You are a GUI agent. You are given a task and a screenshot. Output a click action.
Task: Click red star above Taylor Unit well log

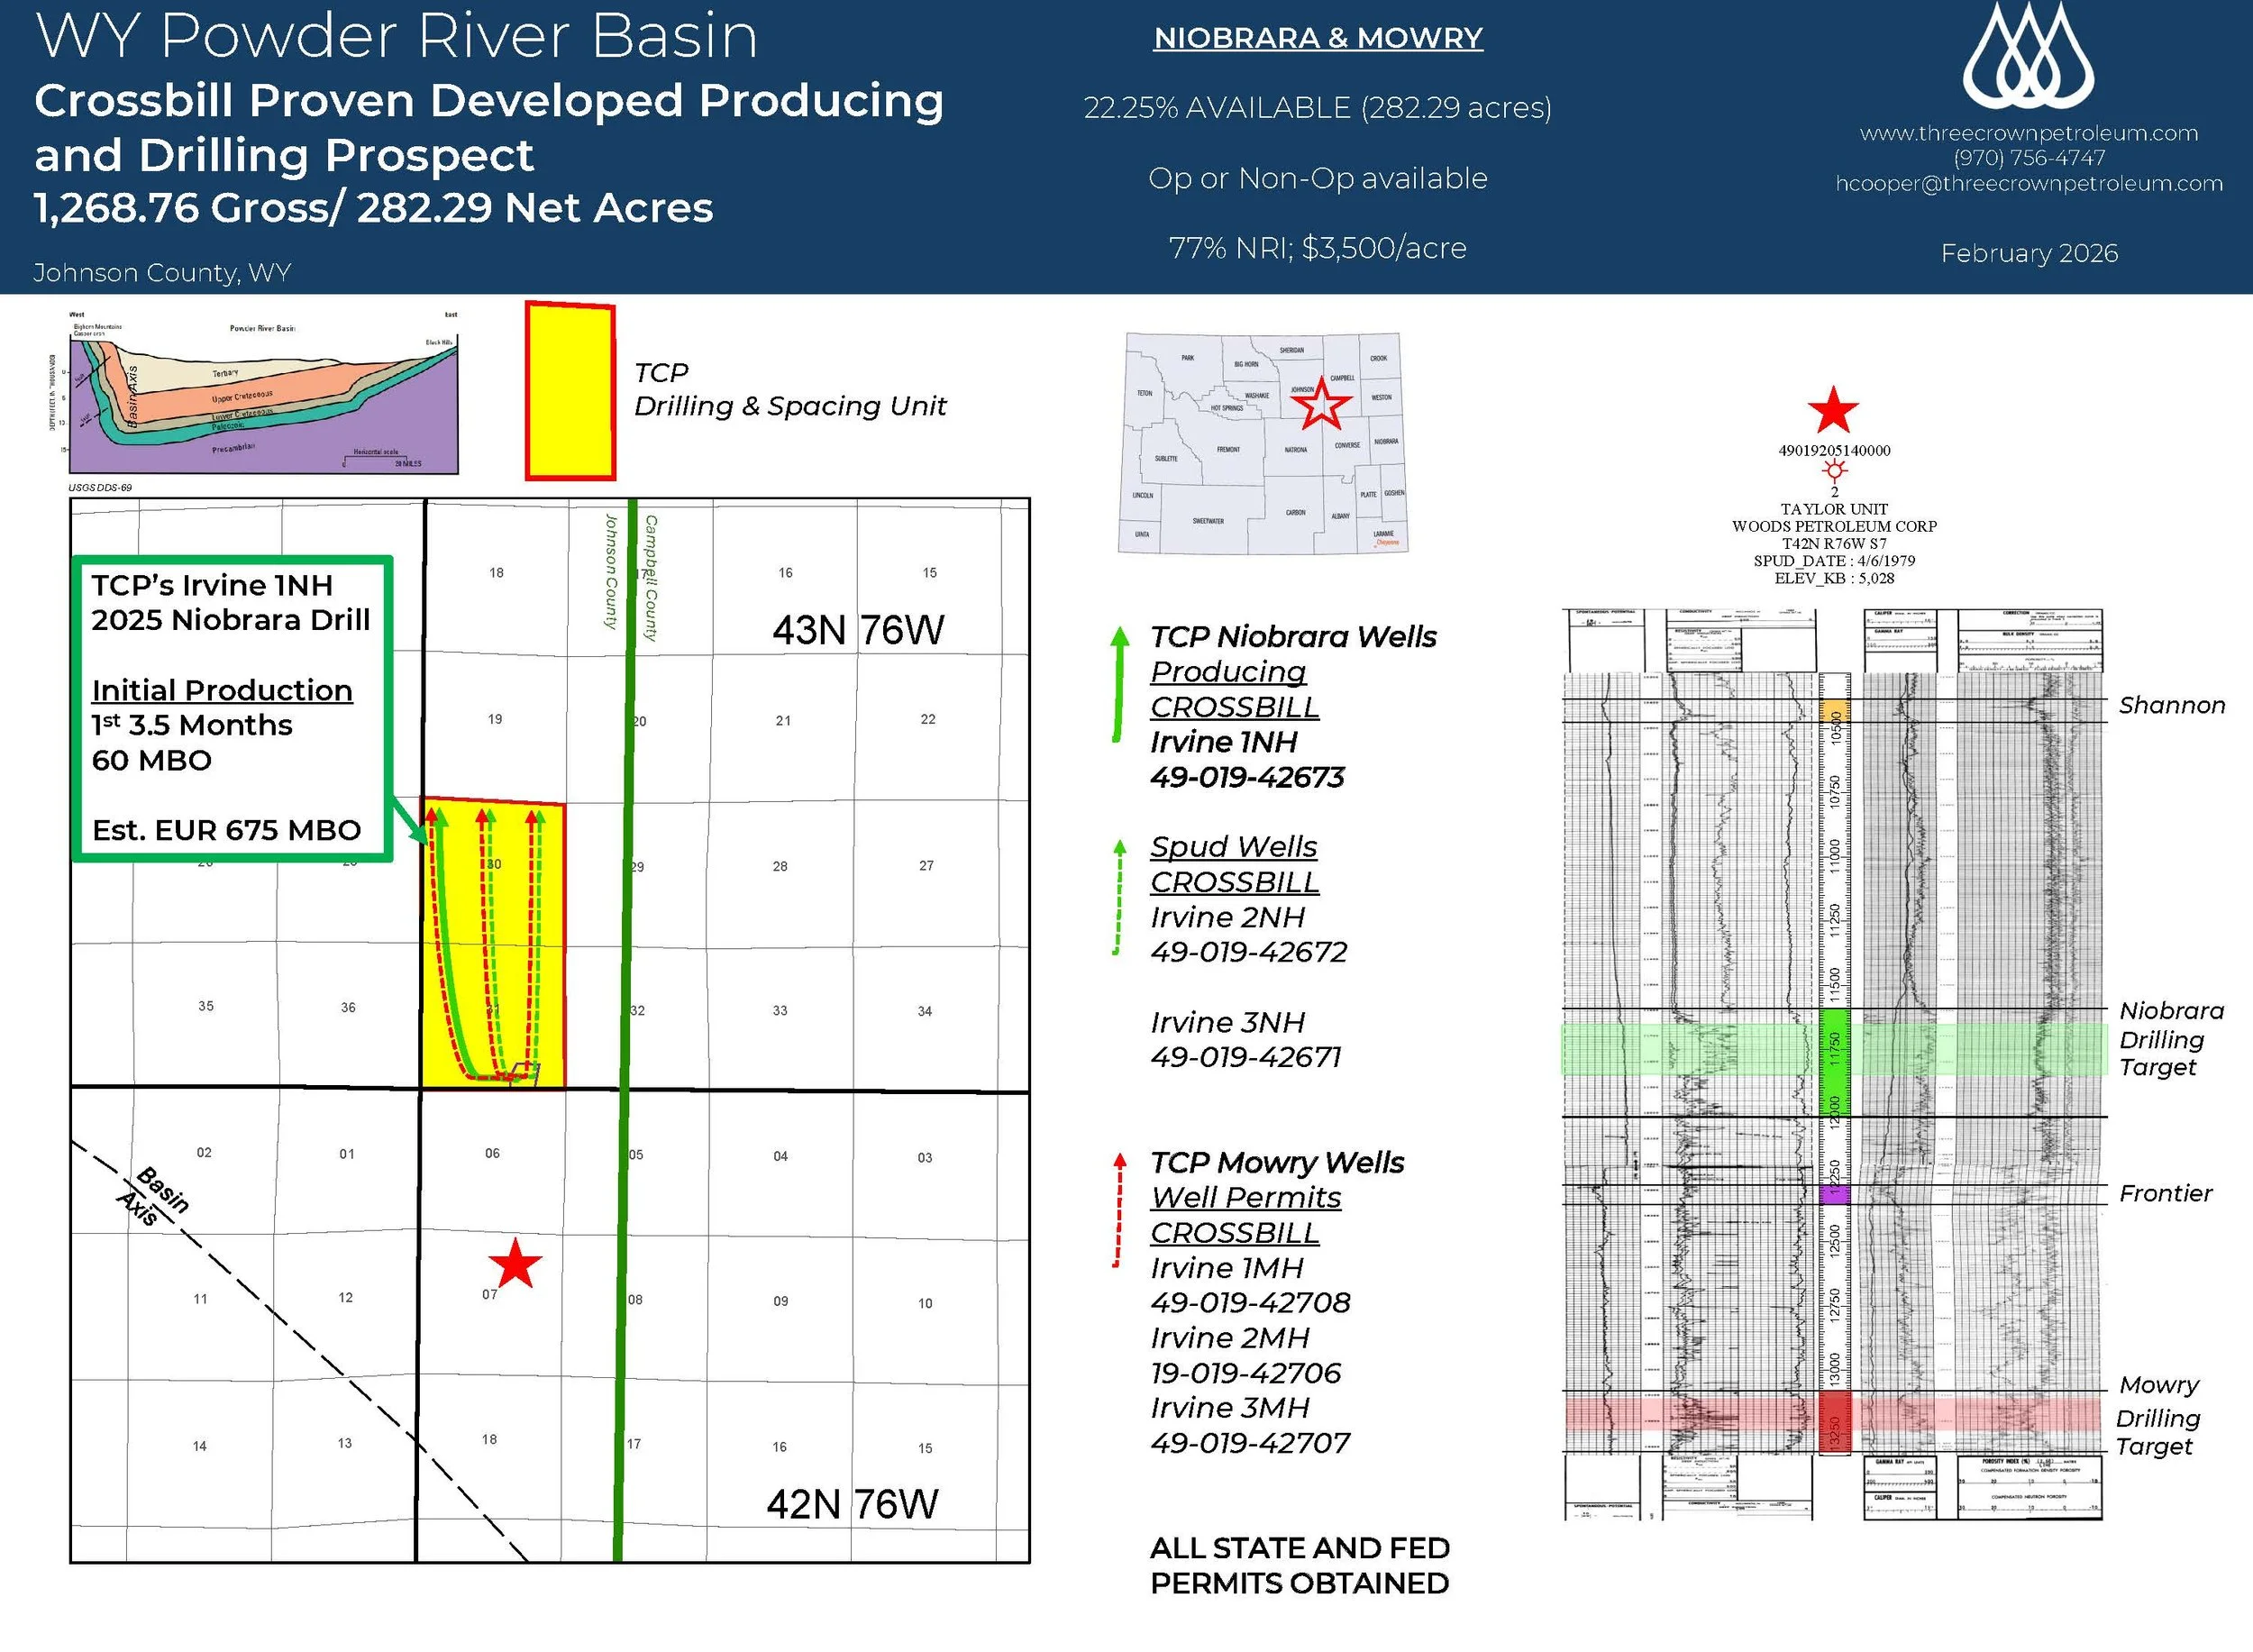[1833, 410]
